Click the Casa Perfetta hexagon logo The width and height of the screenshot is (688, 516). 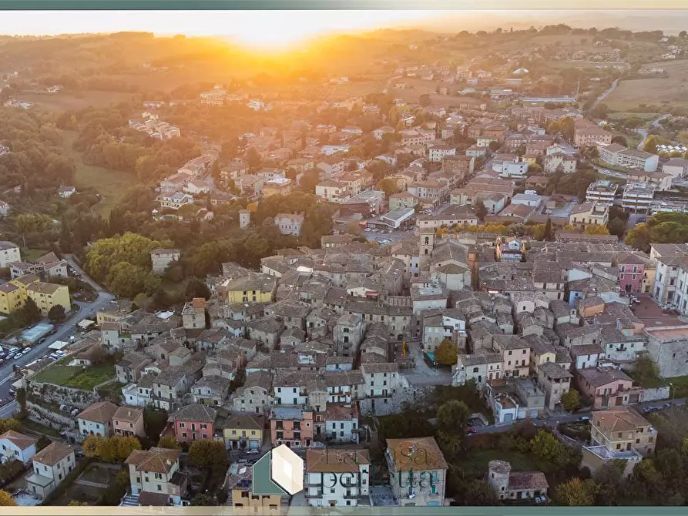point(277,471)
